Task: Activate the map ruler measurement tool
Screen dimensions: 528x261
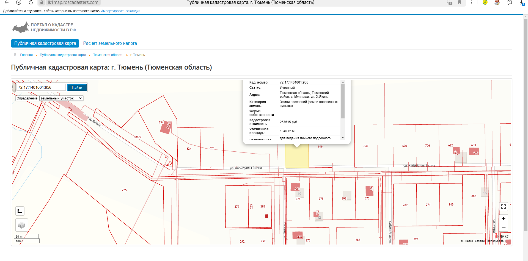Action: tap(20, 211)
